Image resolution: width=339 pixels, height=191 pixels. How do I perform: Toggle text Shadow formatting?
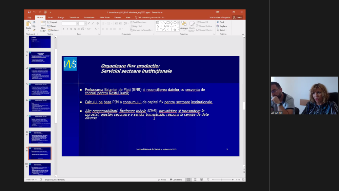coord(75,29)
